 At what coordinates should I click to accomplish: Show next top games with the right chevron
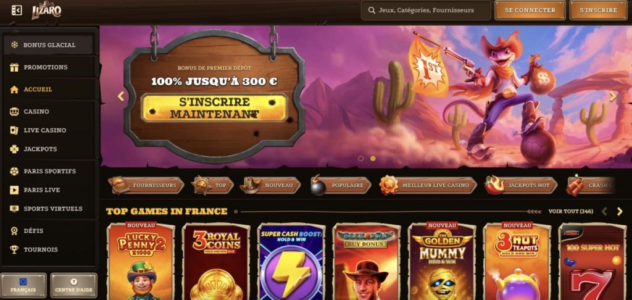[x=620, y=211]
